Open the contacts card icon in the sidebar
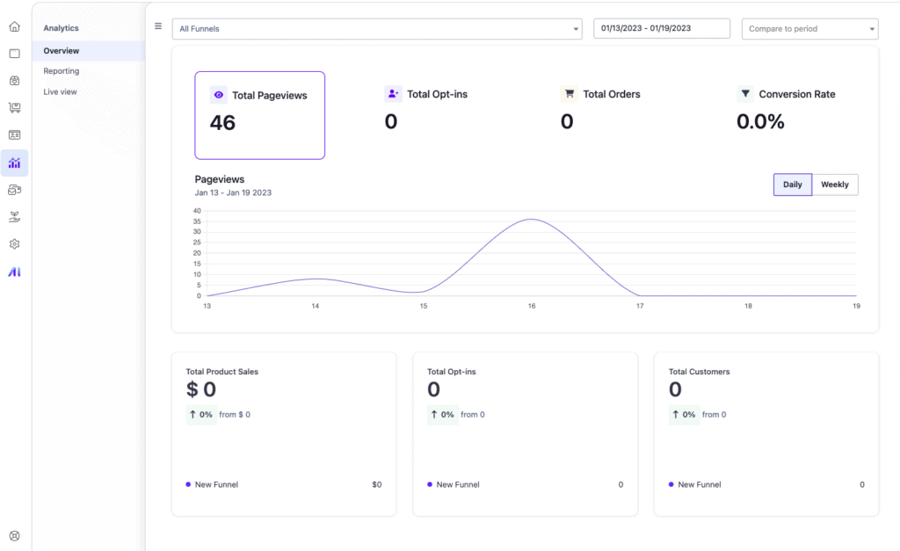 [14, 134]
